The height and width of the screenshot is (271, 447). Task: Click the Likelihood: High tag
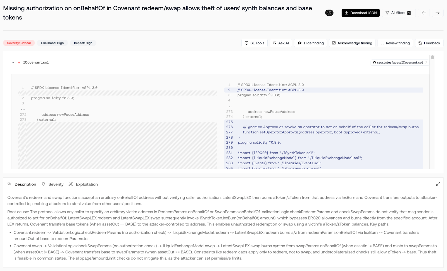pyautogui.click(x=52, y=43)
